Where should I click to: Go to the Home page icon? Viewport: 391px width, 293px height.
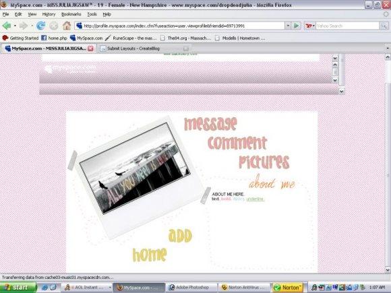coord(67,26)
